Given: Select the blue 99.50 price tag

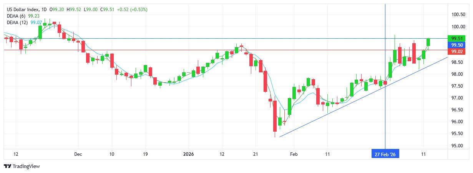Looking at the screenshot, I should [x=456, y=45].
